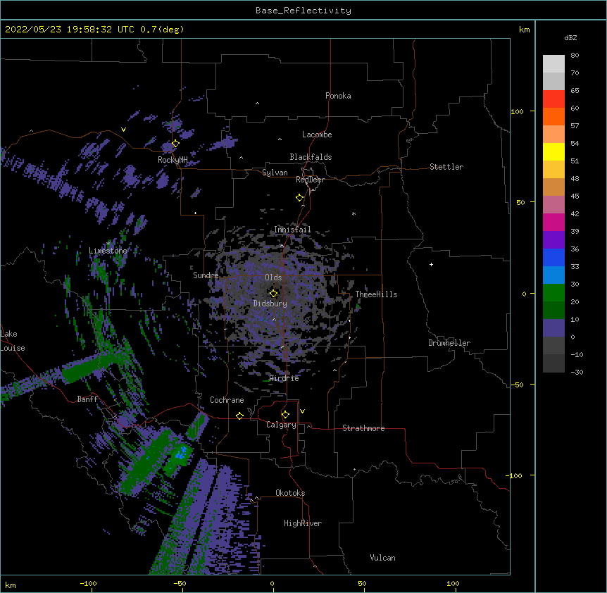The height and width of the screenshot is (593, 607).
Task: Click the Calgary city label
Action: point(281,425)
